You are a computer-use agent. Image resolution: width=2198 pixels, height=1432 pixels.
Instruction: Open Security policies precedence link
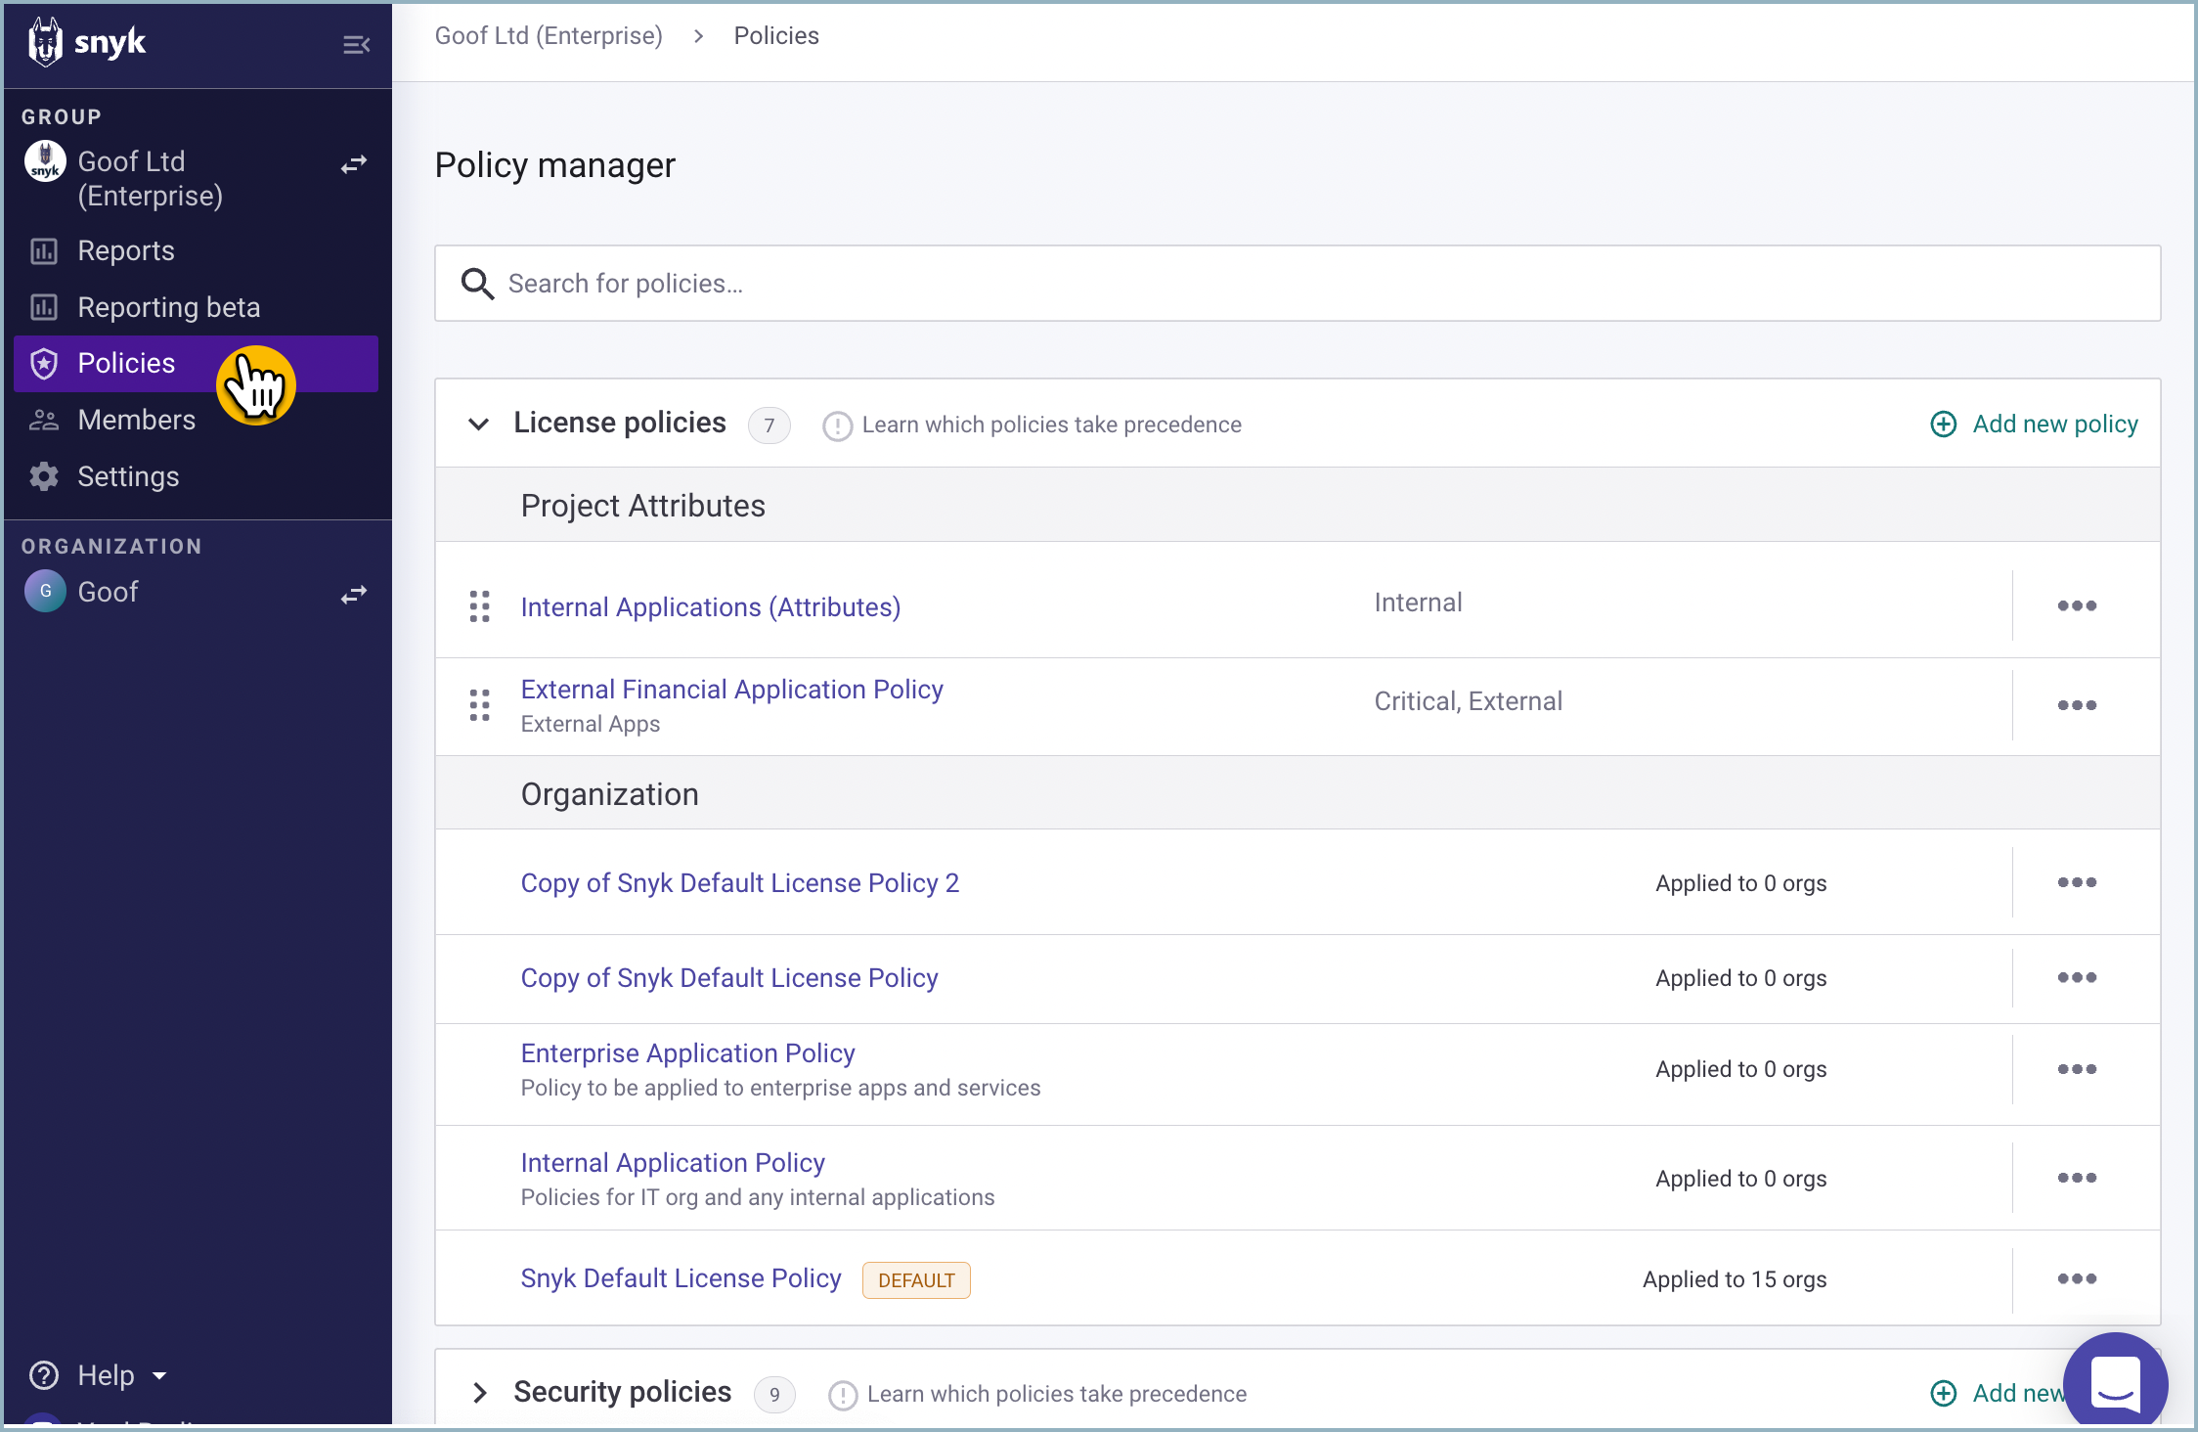point(1056,1394)
